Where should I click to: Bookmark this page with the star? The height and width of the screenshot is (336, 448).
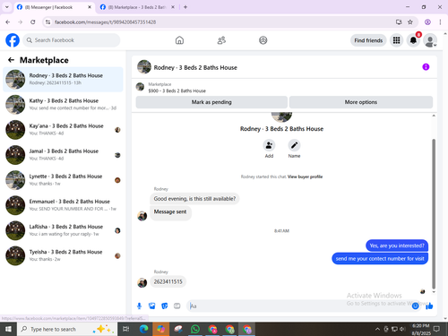410,22
